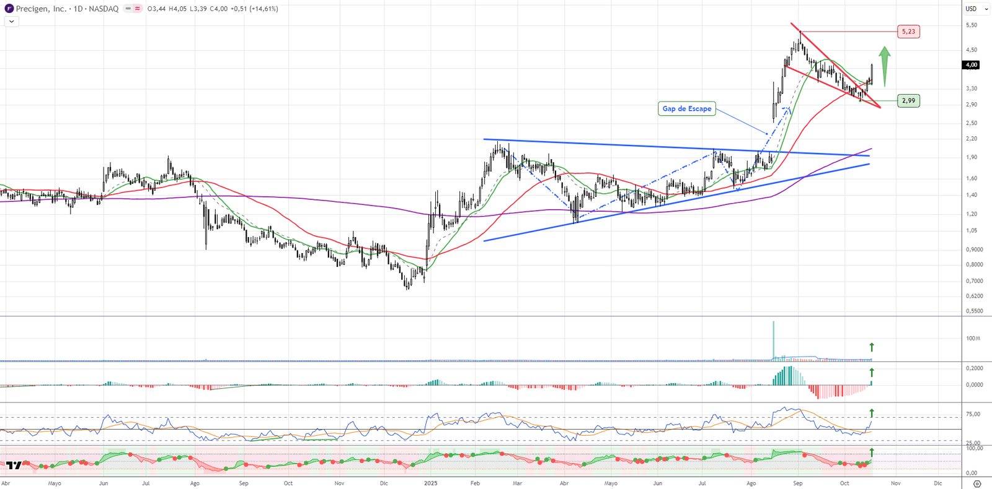Click the 2025 label on time axis

point(430,483)
